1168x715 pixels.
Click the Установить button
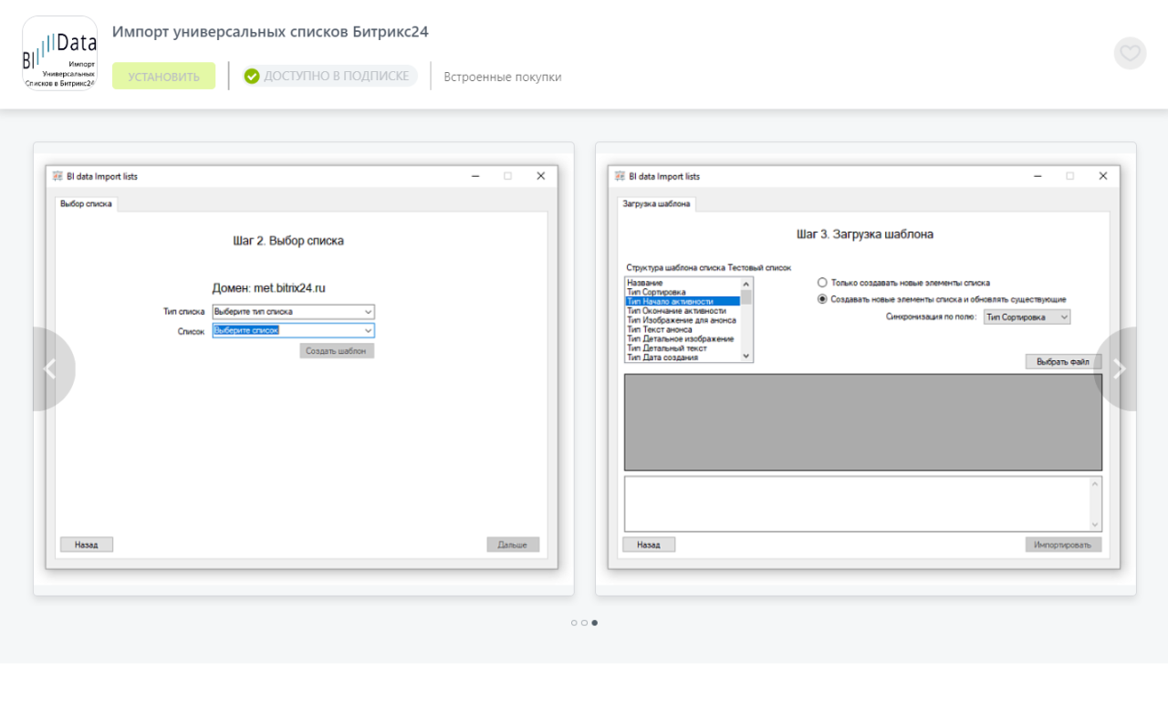pyautogui.click(x=163, y=76)
